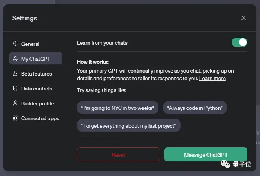The image size is (260, 176).
Task: Click the General gear icon
Action: (15, 44)
